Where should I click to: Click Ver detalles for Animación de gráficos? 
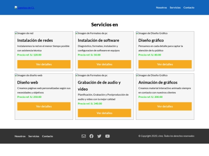(165, 106)
